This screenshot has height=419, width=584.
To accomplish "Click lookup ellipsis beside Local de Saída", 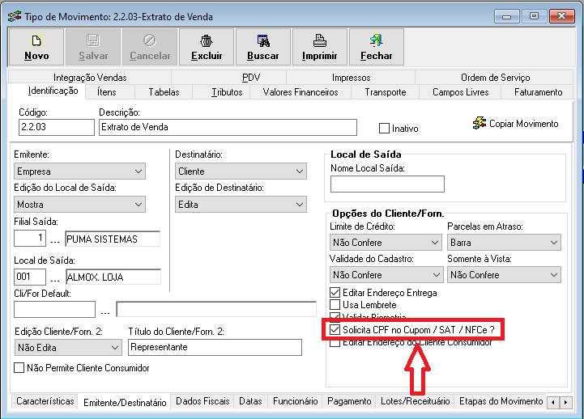I will tap(56, 277).
